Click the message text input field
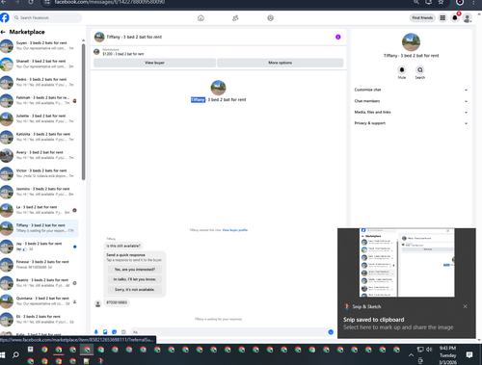Screen dimensions: 482x365 228,332
